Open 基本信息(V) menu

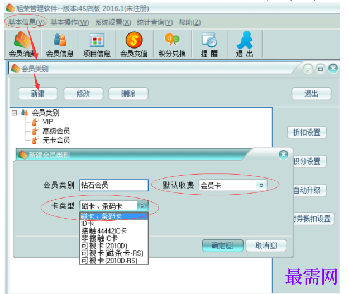pos(26,22)
